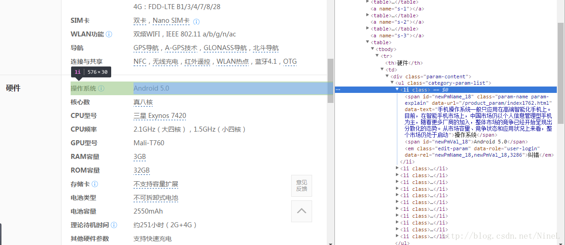Click the 4G：FDD-LTE B1/3/4/7/8/28 text
Image resolution: width=565 pixels, height=245 pixels.
tap(177, 7)
